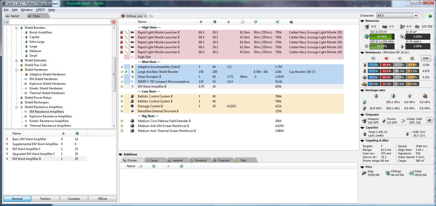The width and height of the screenshot is (436, 206).
Task: Toggle state of Nanofiber Internal Structure II
Action: pos(122,111)
